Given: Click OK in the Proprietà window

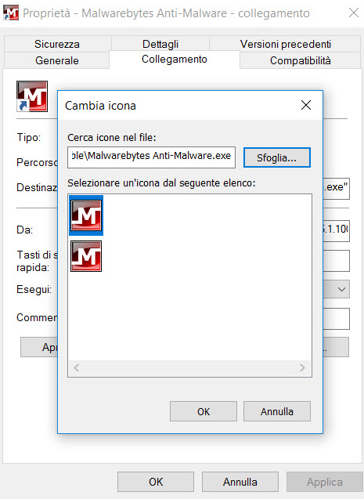Looking at the screenshot, I should pos(156,482).
